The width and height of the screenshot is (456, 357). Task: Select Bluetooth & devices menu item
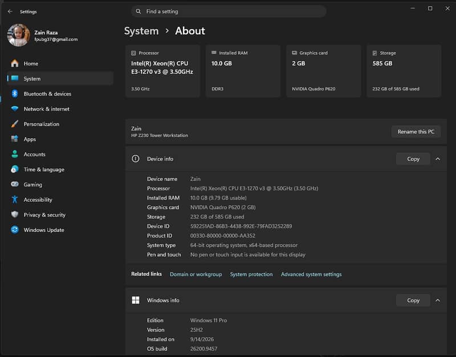60,94
